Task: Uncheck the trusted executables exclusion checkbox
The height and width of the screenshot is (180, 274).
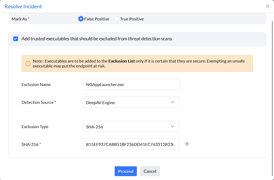Action: click(15, 38)
